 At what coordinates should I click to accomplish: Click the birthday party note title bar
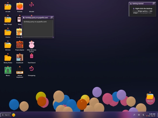coord(37,18)
